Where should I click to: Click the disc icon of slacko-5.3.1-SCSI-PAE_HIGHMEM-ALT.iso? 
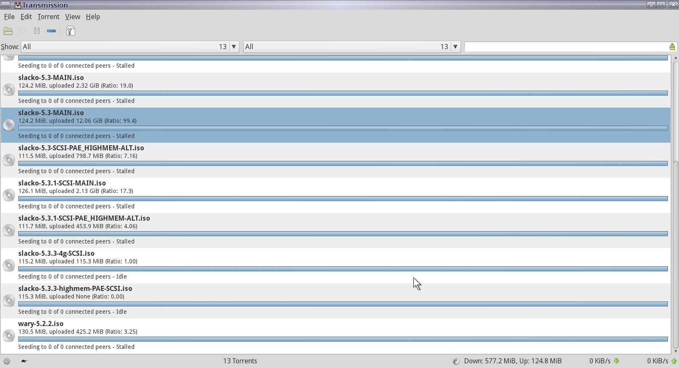[x=9, y=230]
